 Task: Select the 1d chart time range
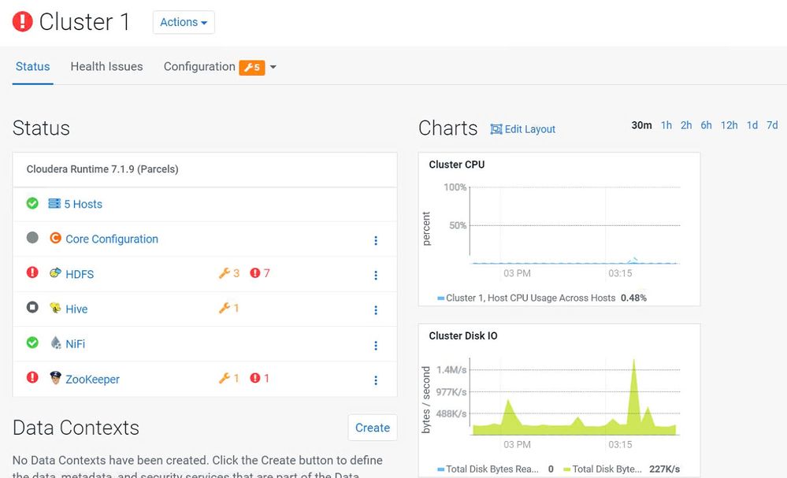(752, 125)
